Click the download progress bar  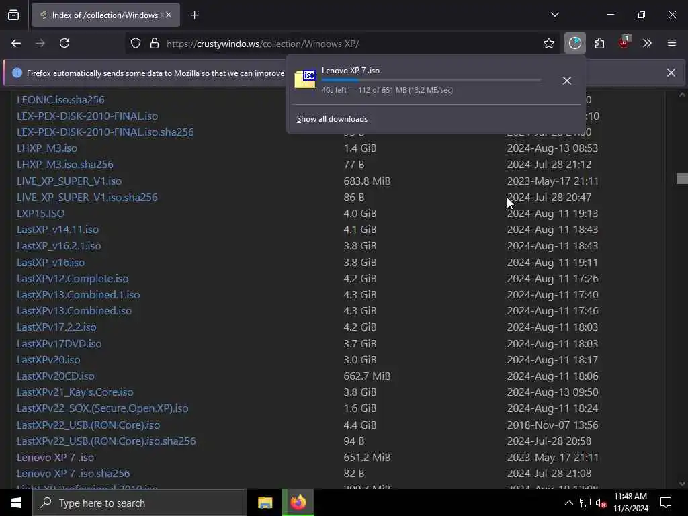pos(431,80)
